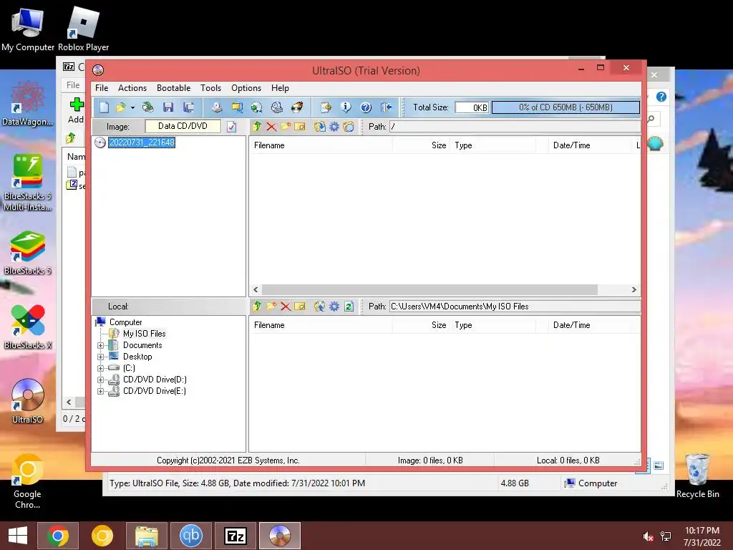Open the 7-Zip taskbar button
Viewport: 733px width, 550px height.
[x=236, y=536]
